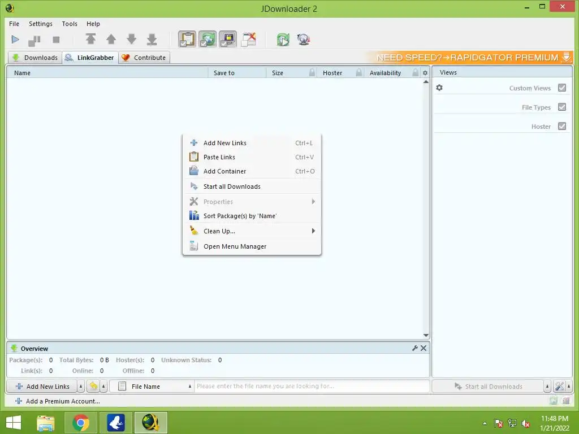Toggle auto reconnect toolbar button
This screenshot has width=579, height=434.
[x=208, y=40]
